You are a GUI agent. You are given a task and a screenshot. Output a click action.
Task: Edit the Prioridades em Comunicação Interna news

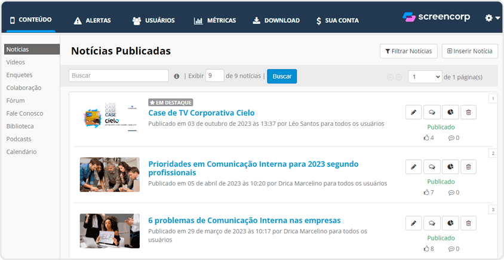[413, 166]
